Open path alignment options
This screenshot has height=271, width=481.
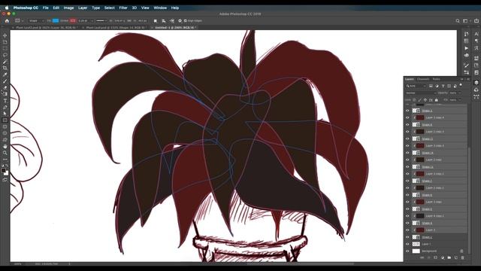pyautogui.click(x=164, y=21)
